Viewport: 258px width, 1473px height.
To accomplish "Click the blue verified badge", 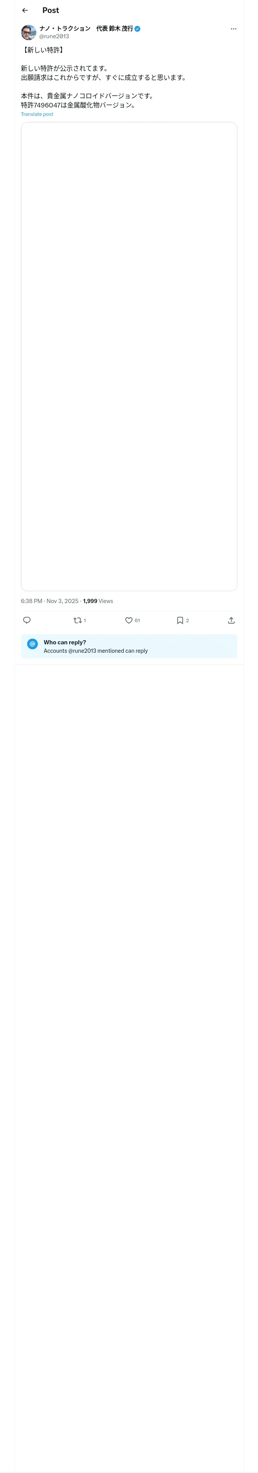I will click(138, 29).
